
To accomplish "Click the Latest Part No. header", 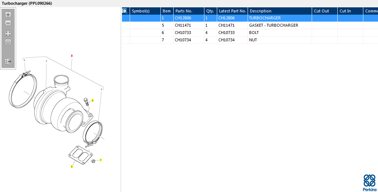I will coord(232,11).
